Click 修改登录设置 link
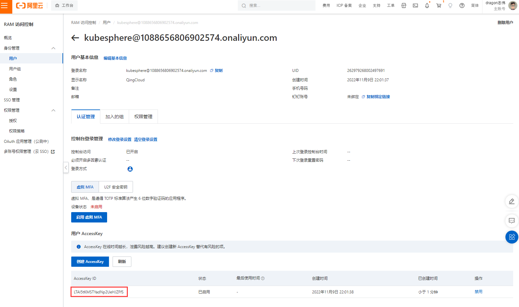519x307 pixels. (x=120, y=140)
